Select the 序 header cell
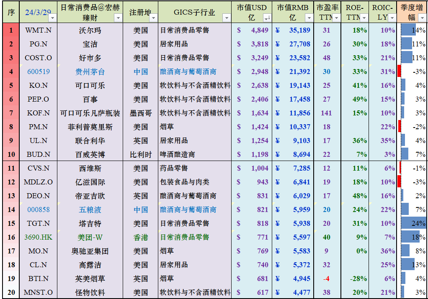 coord(11,12)
